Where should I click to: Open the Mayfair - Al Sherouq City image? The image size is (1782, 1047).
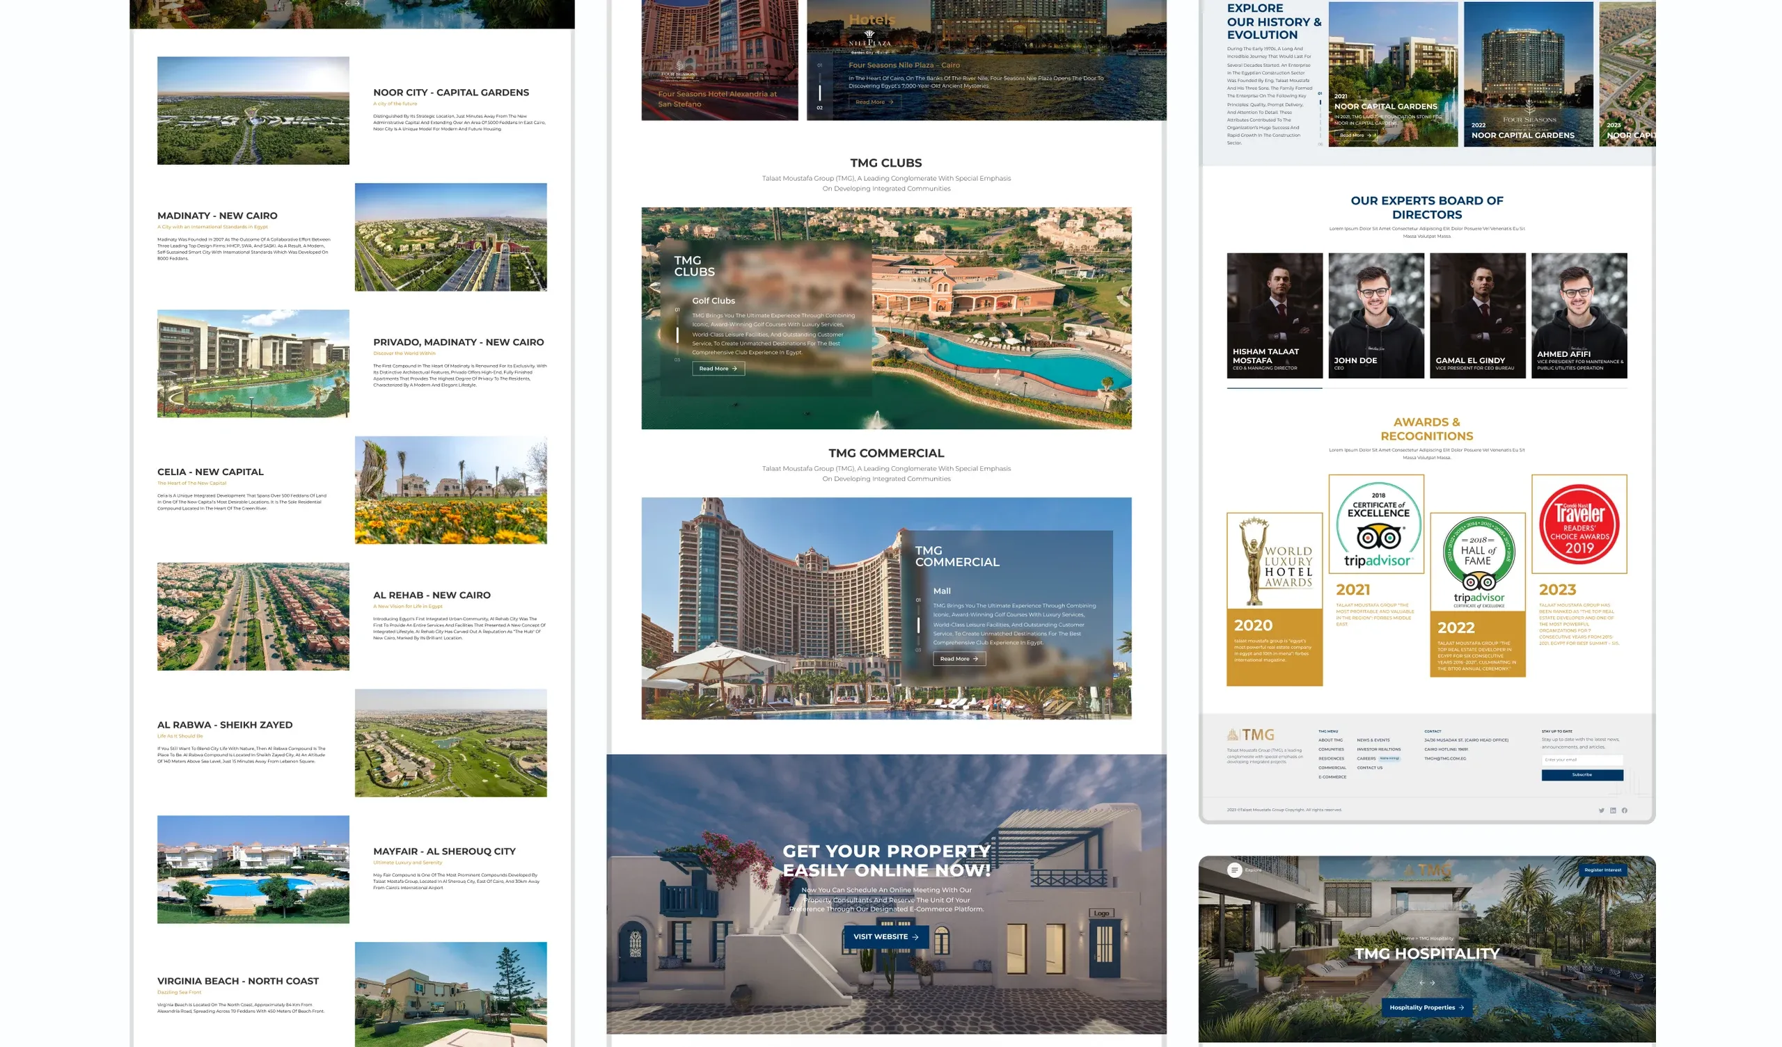(x=253, y=870)
